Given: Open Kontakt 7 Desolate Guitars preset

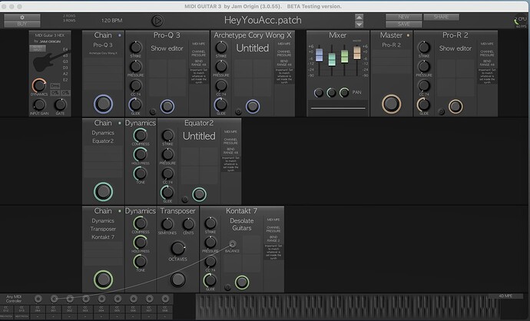Looking at the screenshot, I should [x=242, y=224].
